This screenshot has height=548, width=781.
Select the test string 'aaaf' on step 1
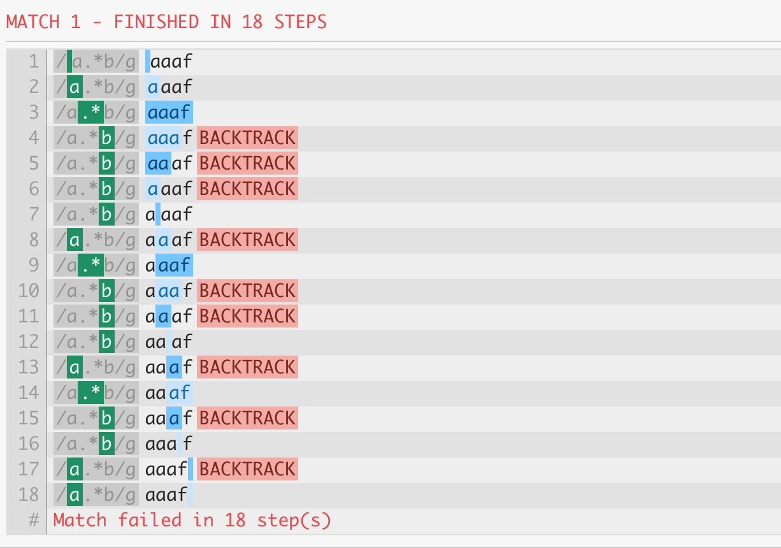pyautogui.click(x=171, y=62)
